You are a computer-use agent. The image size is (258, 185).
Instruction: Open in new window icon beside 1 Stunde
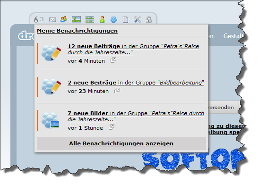[112, 127]
